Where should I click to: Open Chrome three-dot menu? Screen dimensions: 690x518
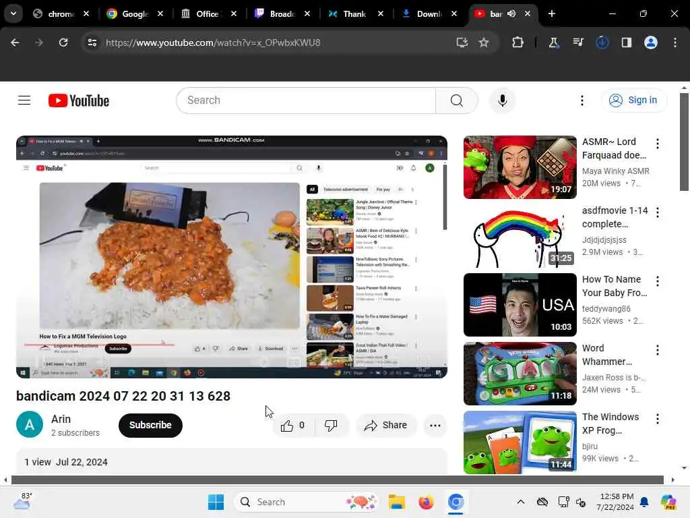click(675, 42)
